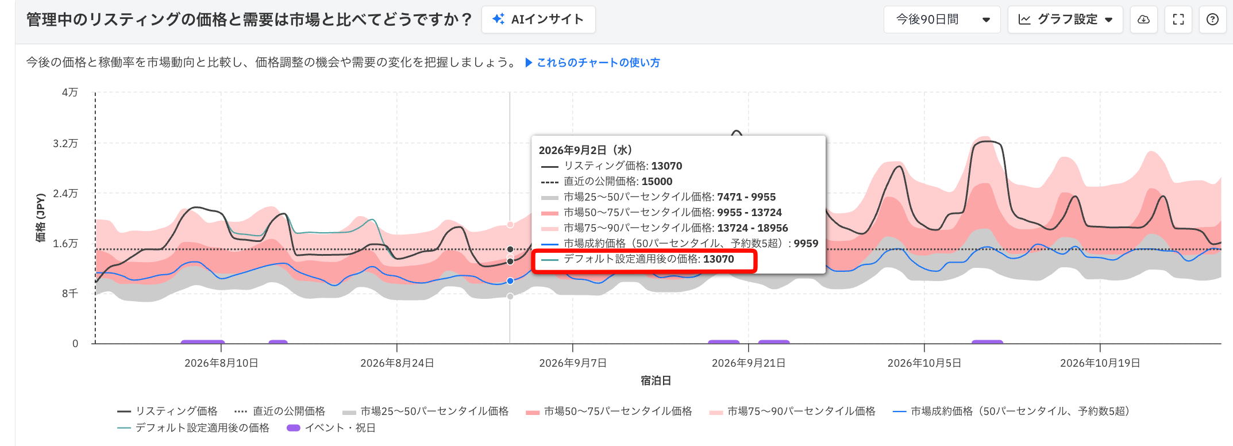Click the 価格 (JPY) y-axis title
Image resolution: width=1233 pixels, height=446 pixels.
click(40, 218)
